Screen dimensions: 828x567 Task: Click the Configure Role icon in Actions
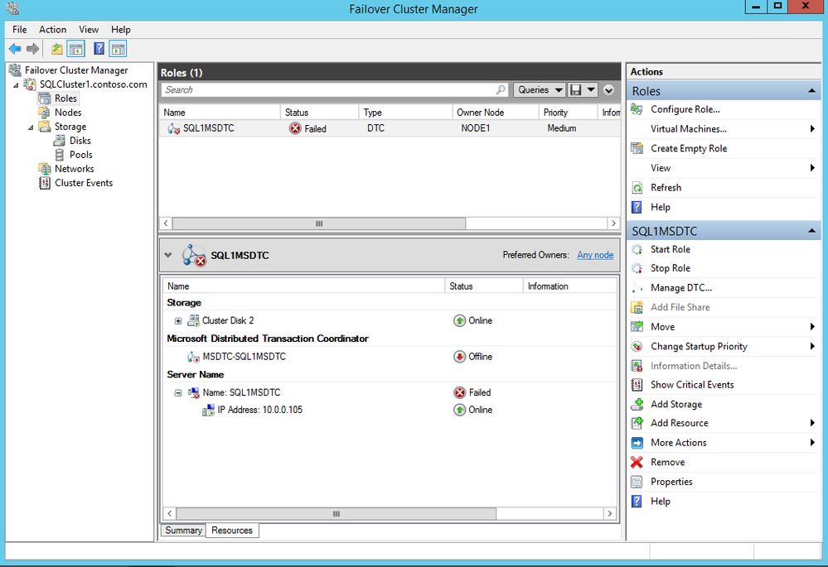[637, 109]
